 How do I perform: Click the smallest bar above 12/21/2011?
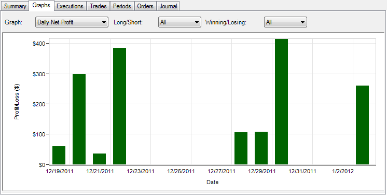pyautogui.click(x=100, y=159)
